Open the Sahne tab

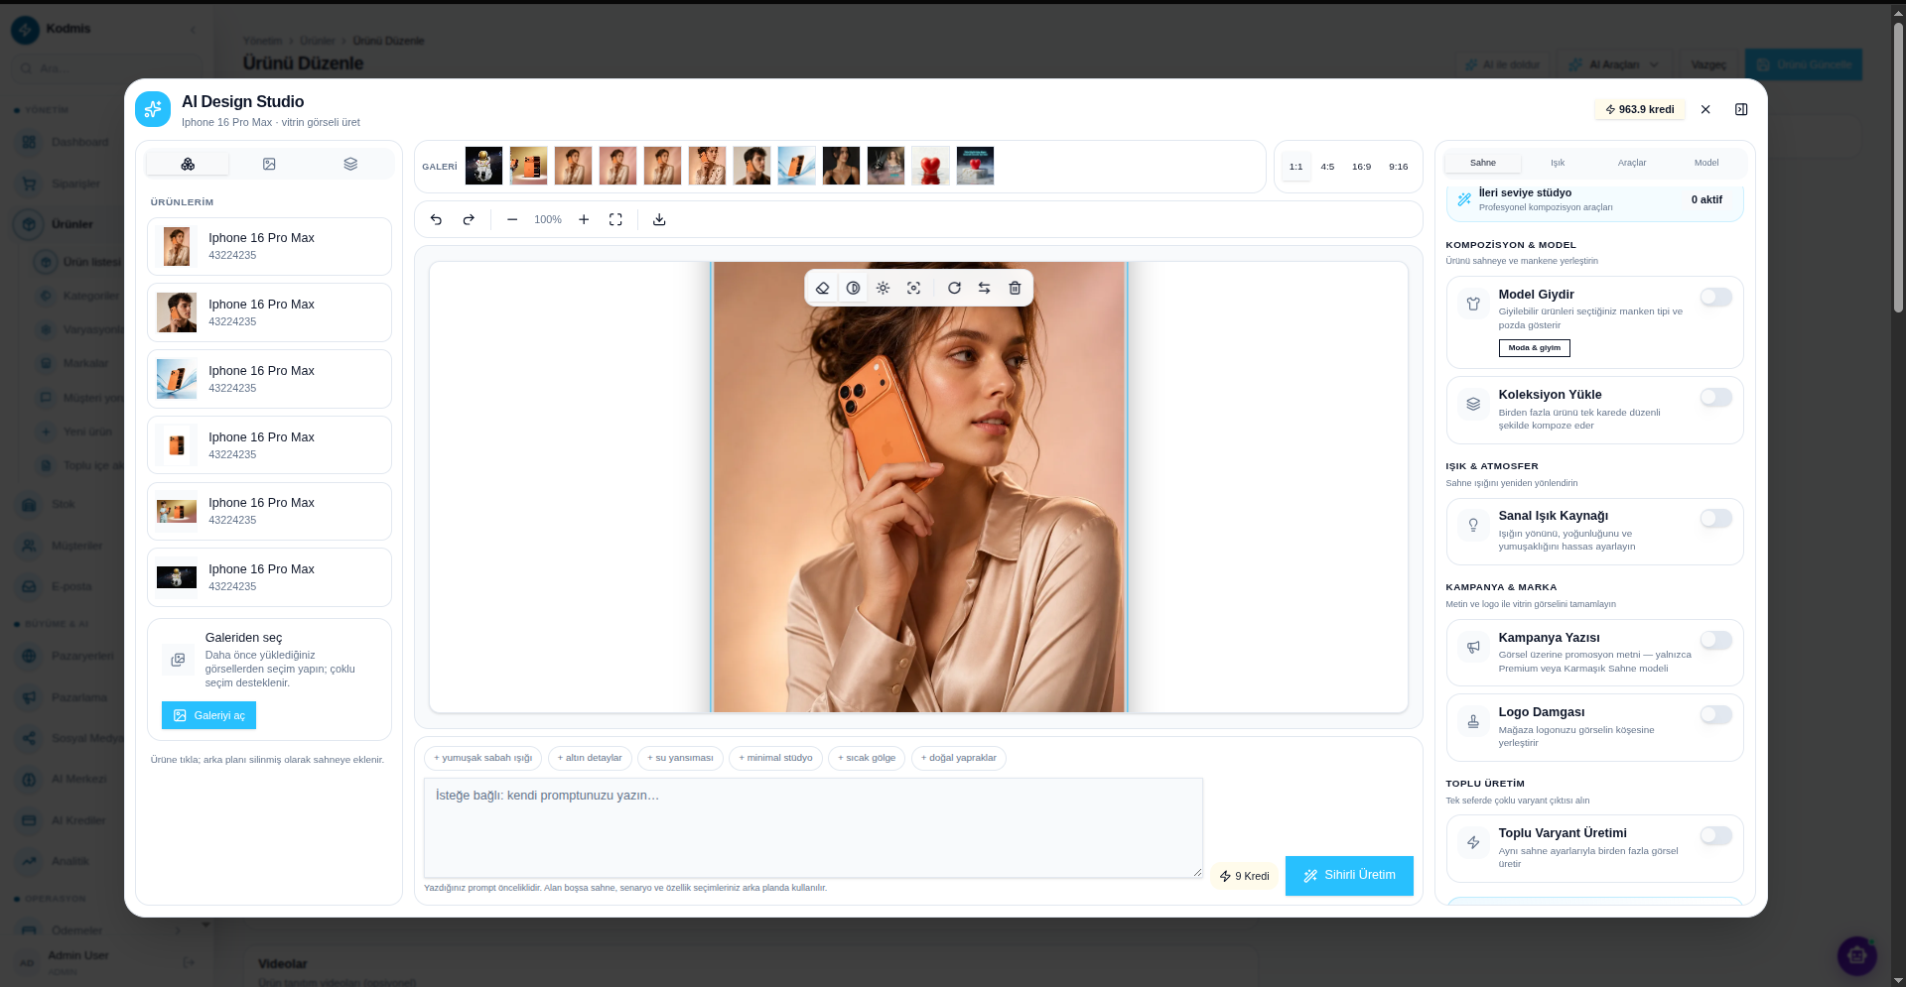click(1483, 163)
